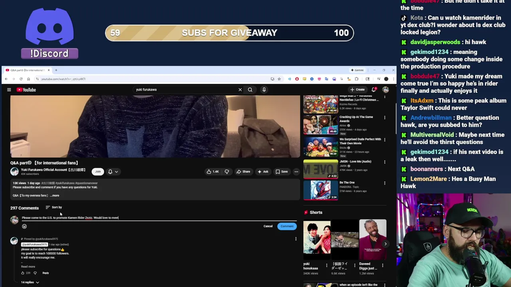Submit with the blue Comment button
Image resolution: width=511 pixels, height=287 pixels.
pos(287,226)
